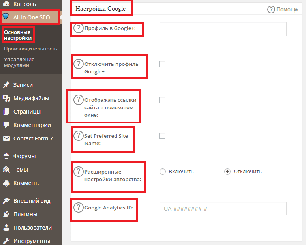Click the Отображать ссылки сайта label text

[x=110, y=107]
